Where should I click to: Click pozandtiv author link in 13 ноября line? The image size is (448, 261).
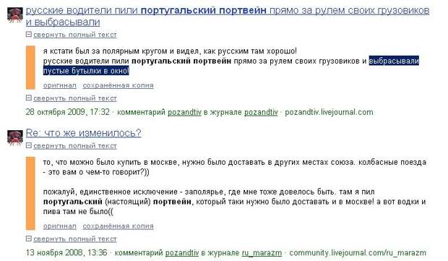(x=182, y=253)
